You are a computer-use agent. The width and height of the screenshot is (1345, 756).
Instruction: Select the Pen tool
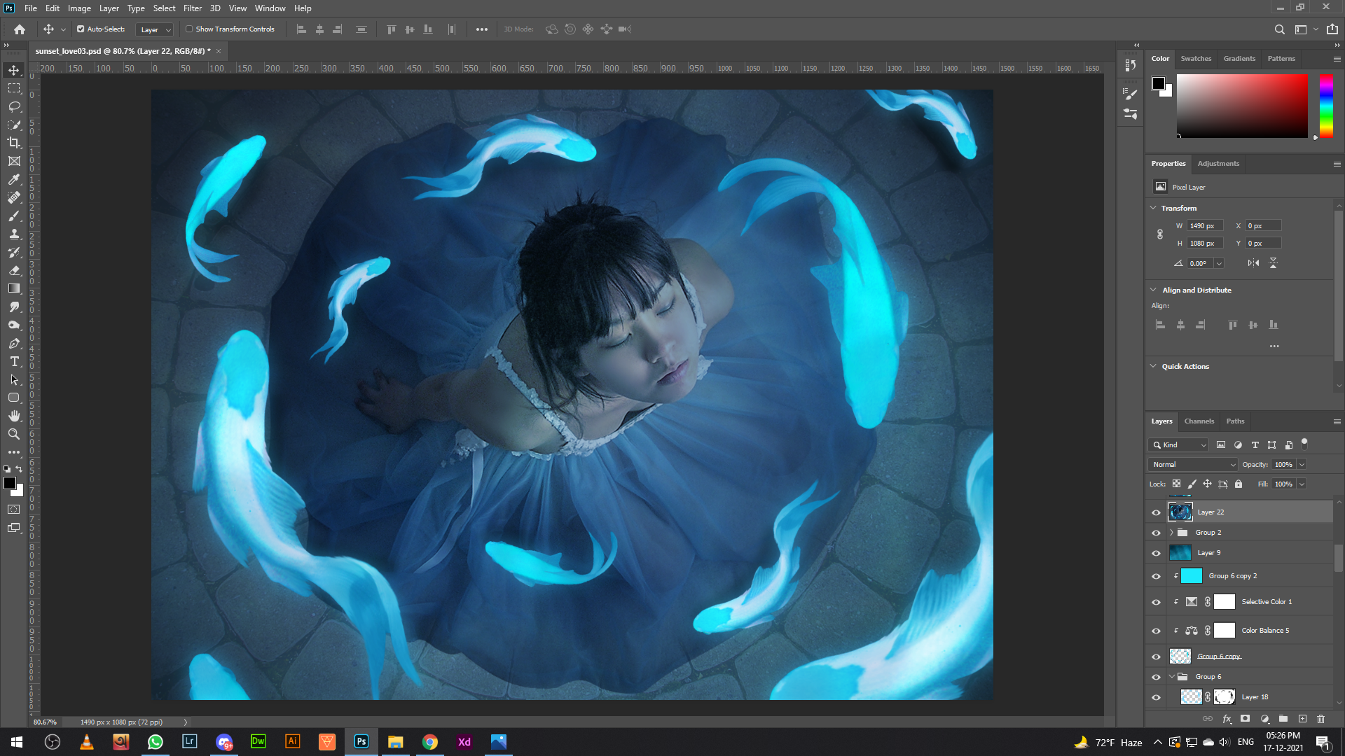tap(14, 343)
